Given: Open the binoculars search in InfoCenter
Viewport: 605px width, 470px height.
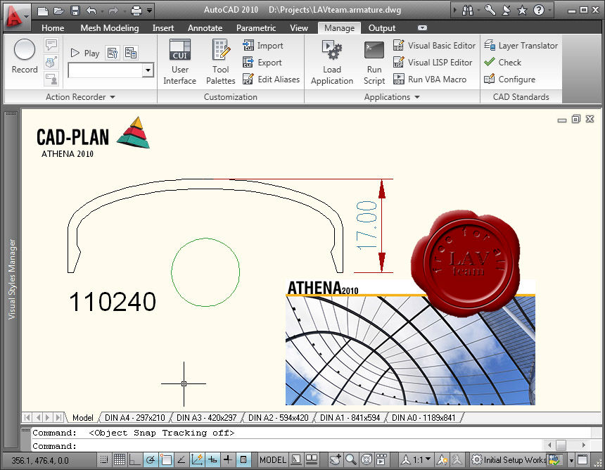Looking at the screenshot, I should (467, 11).
